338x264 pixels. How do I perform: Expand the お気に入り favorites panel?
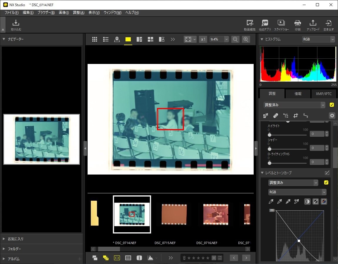coord(16,239)
